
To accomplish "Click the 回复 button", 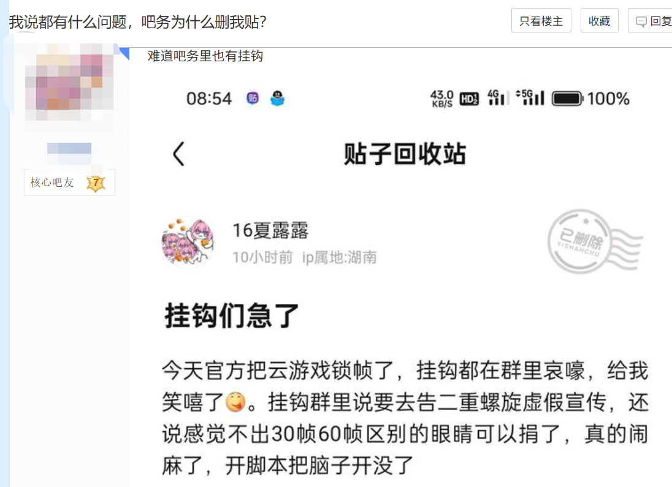I will [x=650, y=21].
